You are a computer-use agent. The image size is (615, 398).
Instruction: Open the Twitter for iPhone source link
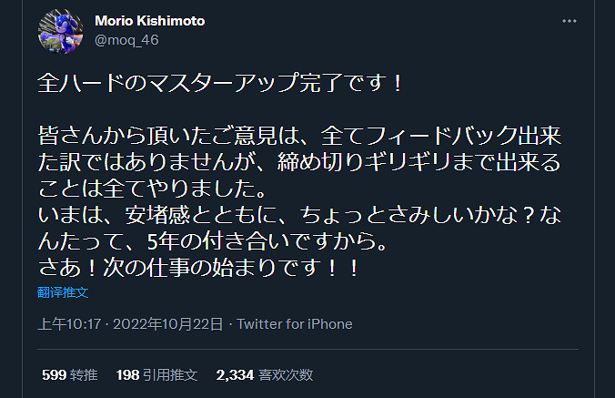[x=295, y=324]
